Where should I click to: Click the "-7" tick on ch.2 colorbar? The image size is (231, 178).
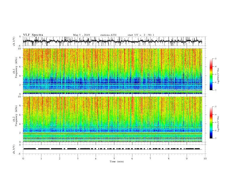(215, 138)
